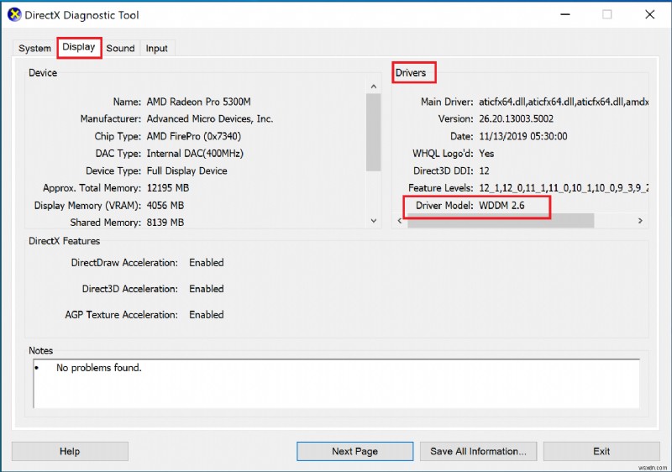Screen dimensions: 672x472
Task: Click DirectDraw Acceleration 'Enabled' value
Action: click(x=206, y=263)
